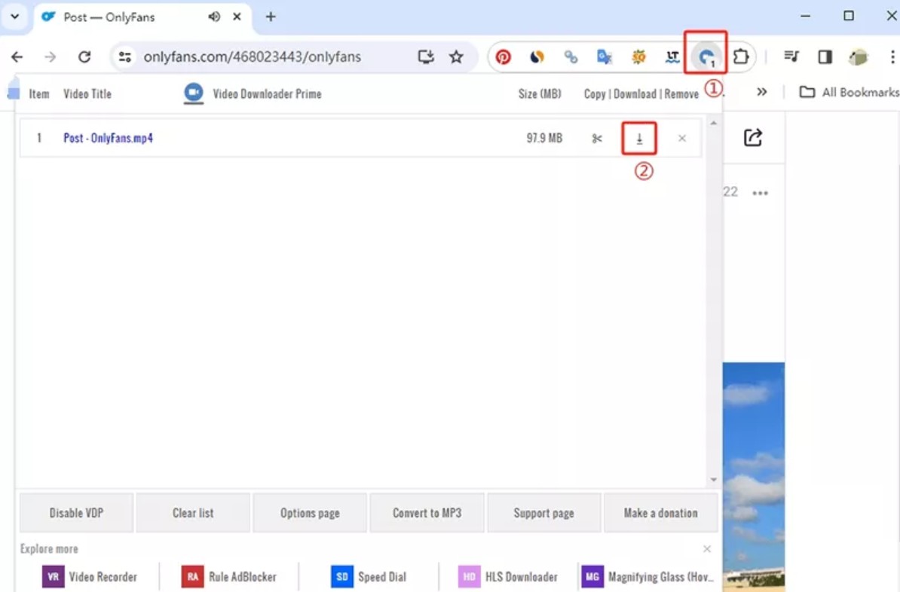
Task: Open the Video Downloader Prime extension icon
Action: [x=706, y=56]
